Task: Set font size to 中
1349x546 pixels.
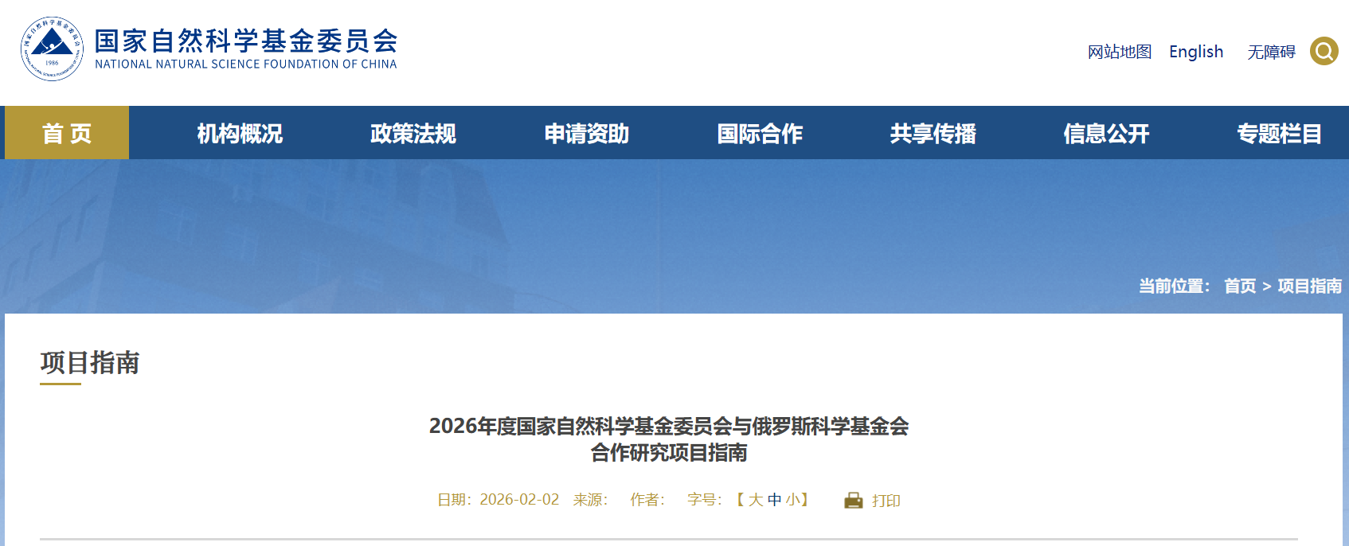Action: point(775,500)
